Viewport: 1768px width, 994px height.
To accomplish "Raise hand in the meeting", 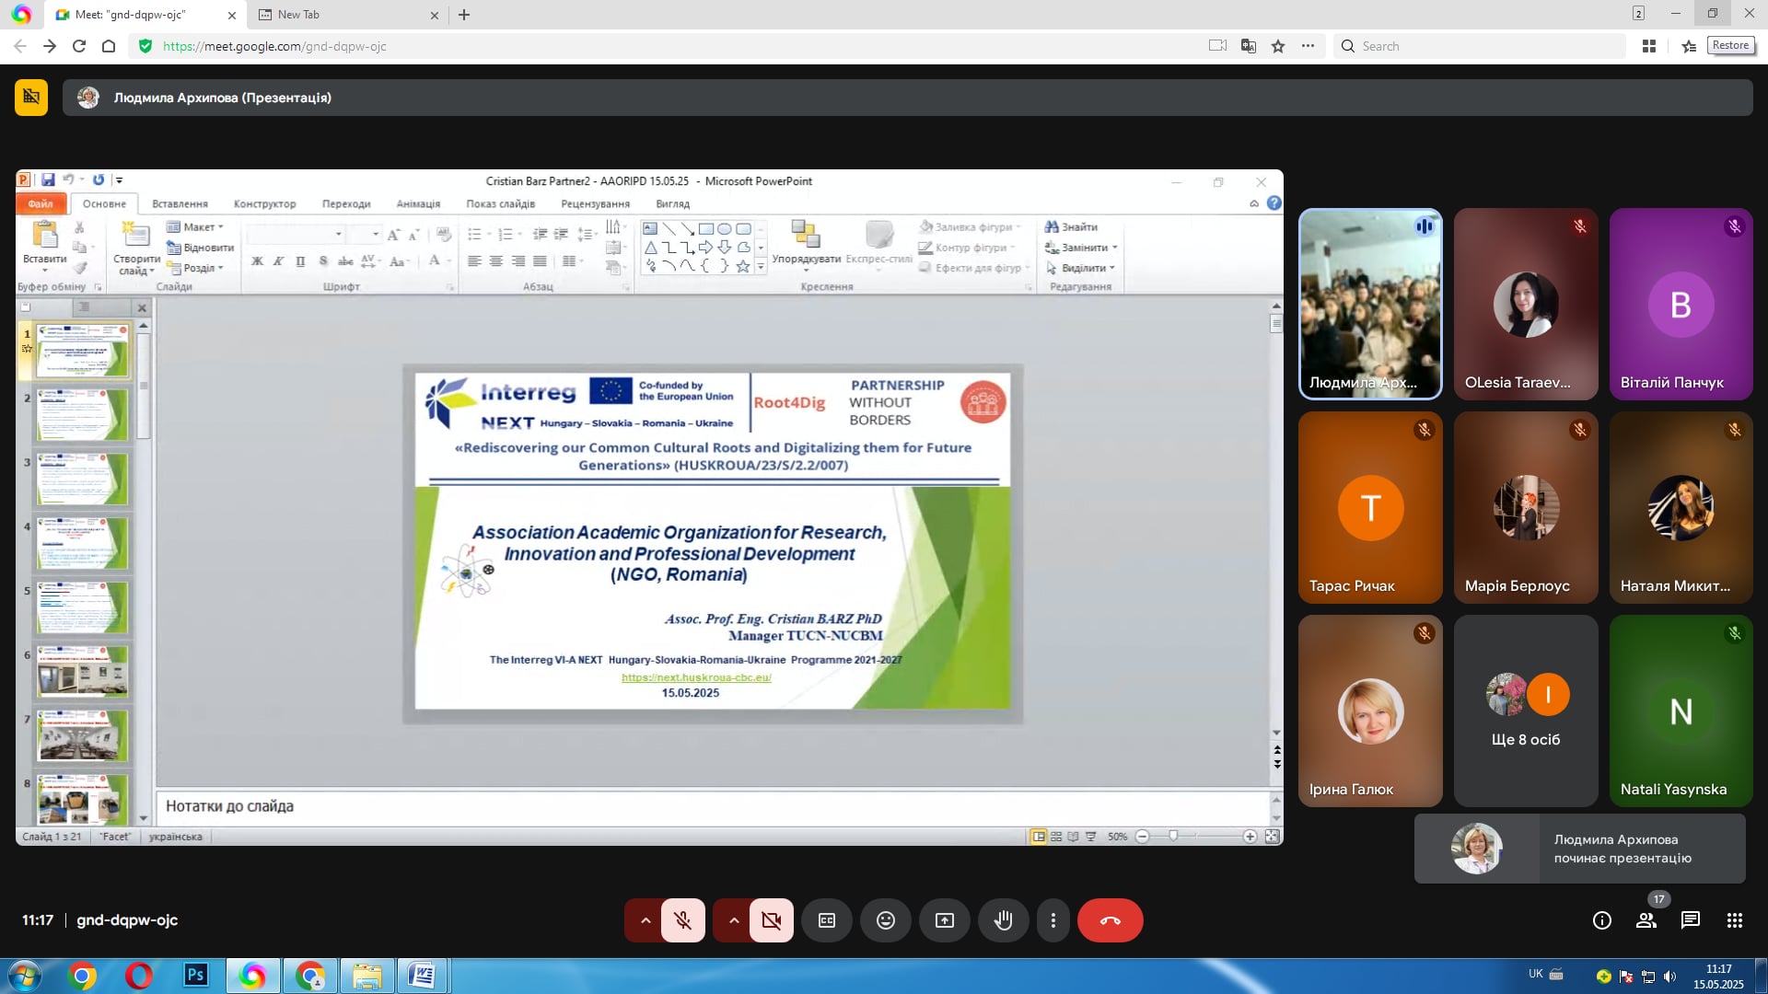I will coord(1004,920).
